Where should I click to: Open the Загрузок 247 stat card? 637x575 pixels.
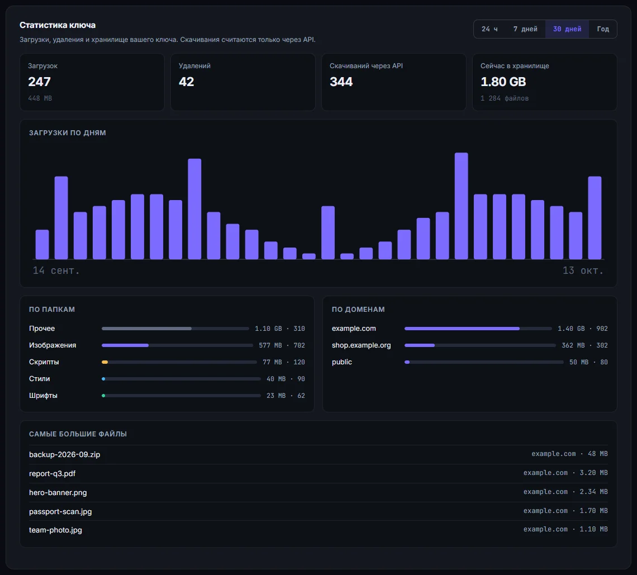coord(92,82)
